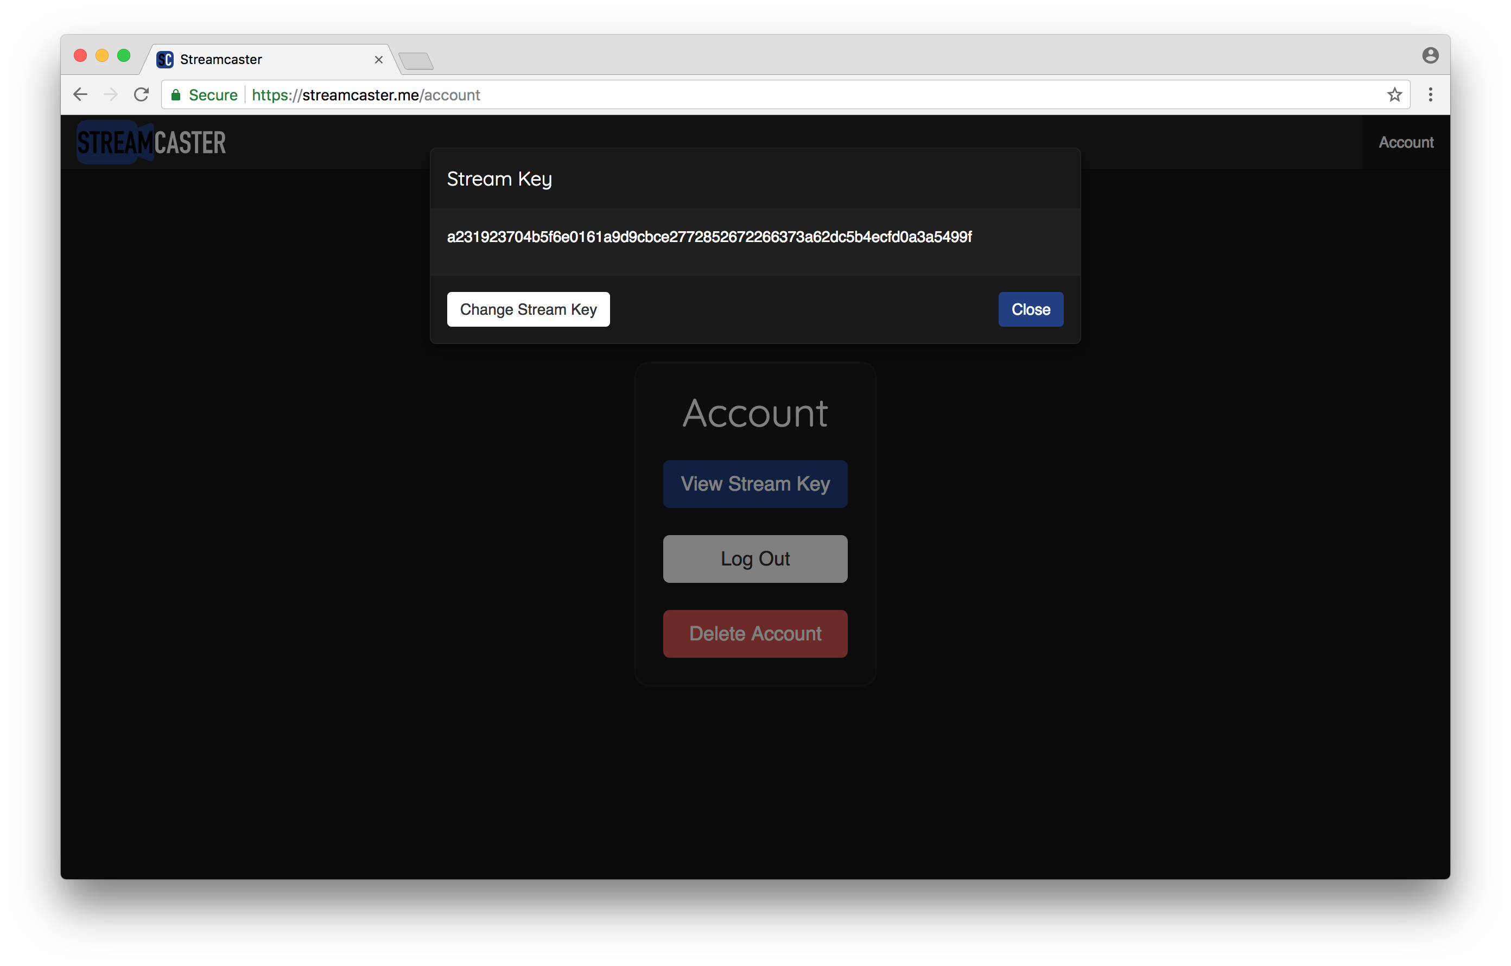
Task: Click the macOS green fullscreen button
Action: (124, 56)
